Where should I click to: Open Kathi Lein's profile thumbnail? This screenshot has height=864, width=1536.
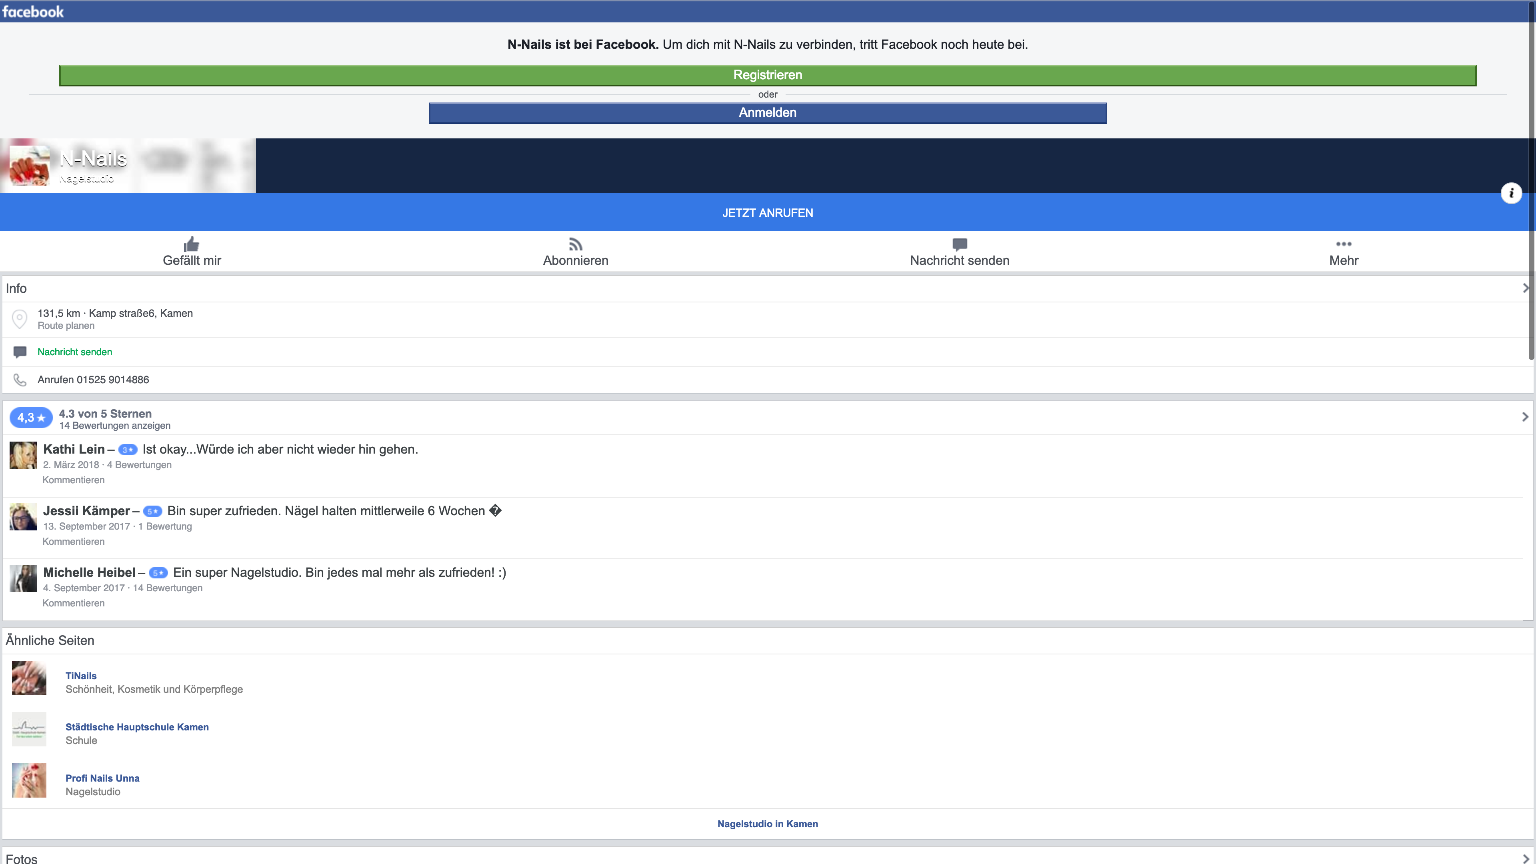[x=23, y=455]
